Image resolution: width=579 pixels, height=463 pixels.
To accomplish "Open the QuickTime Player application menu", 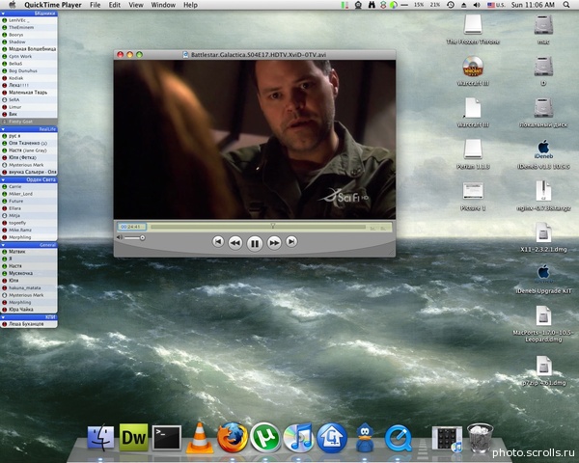I will pos(54,5).
